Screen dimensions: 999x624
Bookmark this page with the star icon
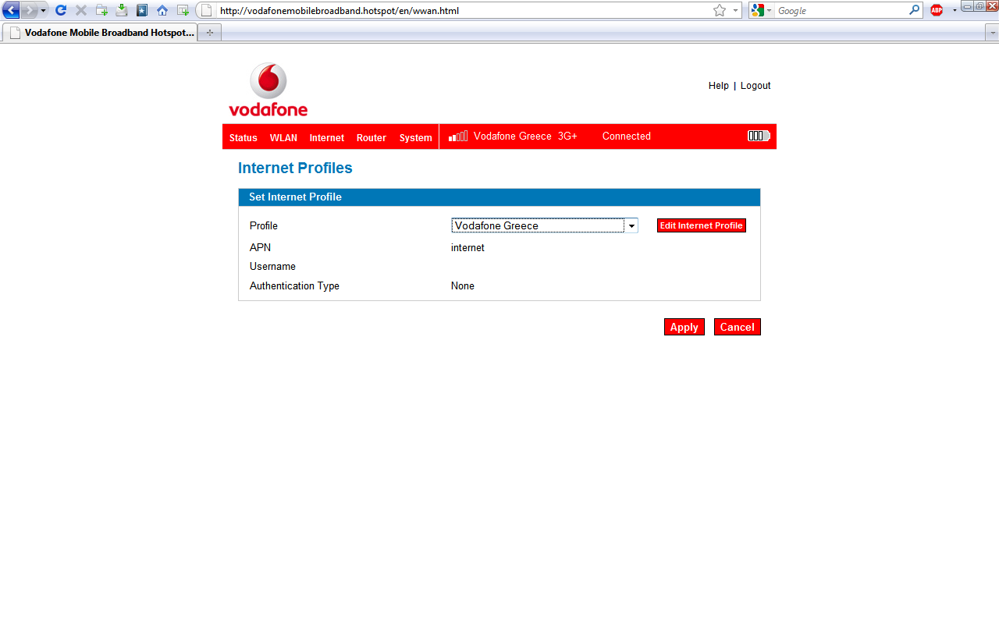719,11
